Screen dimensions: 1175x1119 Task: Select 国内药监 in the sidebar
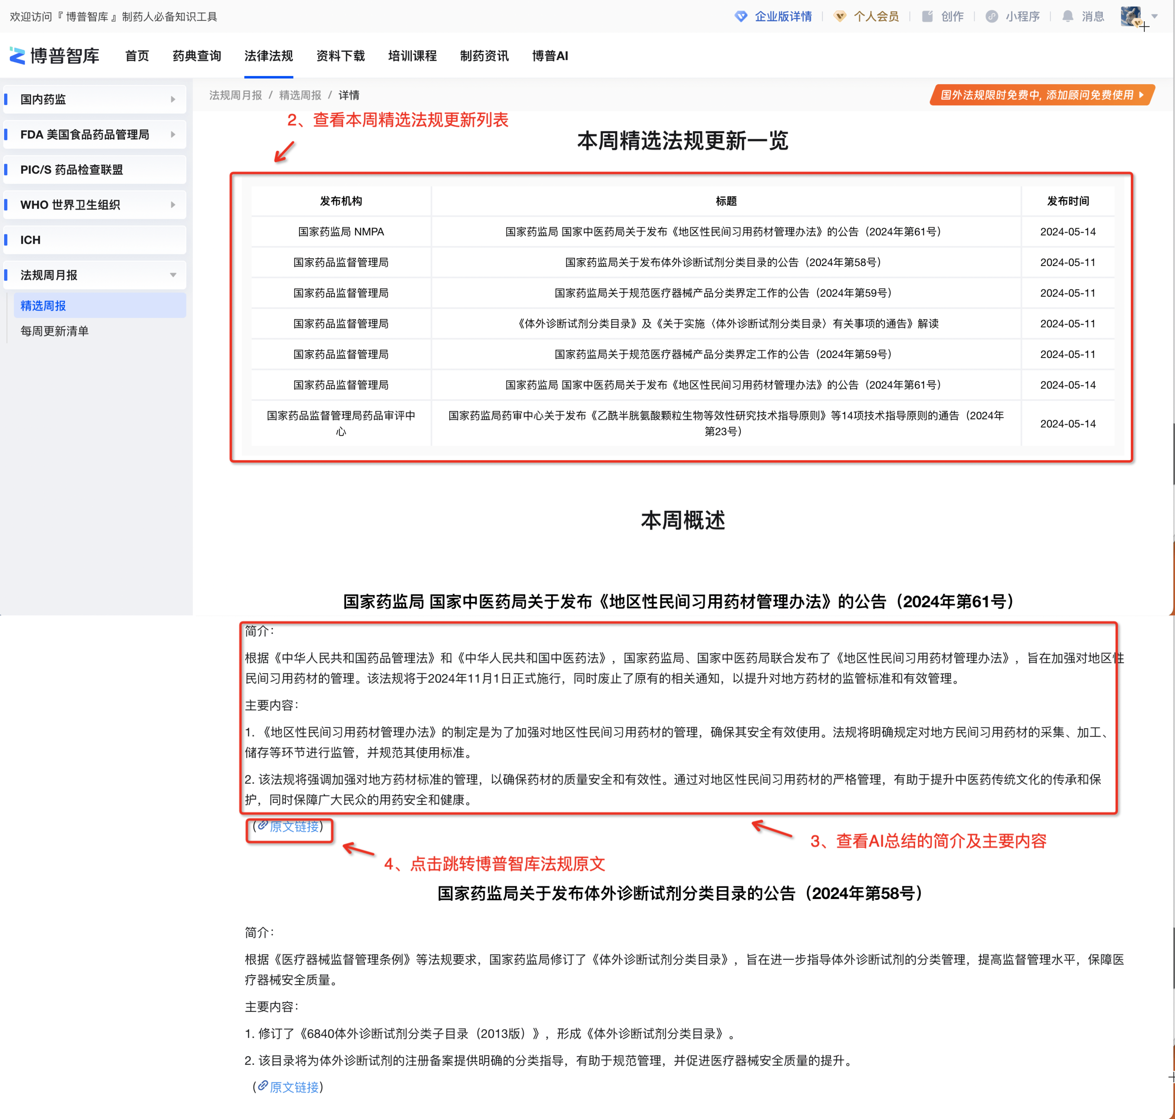pyautogui.click(x=95, y=100)
